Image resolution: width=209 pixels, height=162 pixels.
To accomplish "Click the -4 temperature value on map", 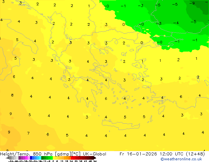I will [x=176, y=23].
